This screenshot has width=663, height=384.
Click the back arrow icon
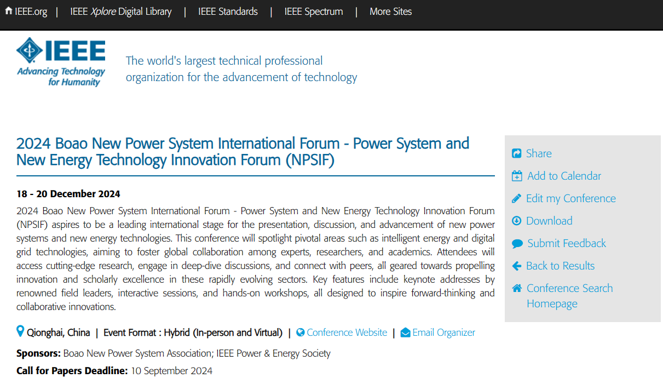[x=516, y=266]
